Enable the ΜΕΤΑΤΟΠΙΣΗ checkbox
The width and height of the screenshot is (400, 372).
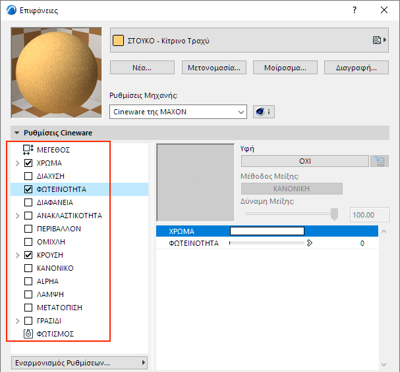click(28, 308)
